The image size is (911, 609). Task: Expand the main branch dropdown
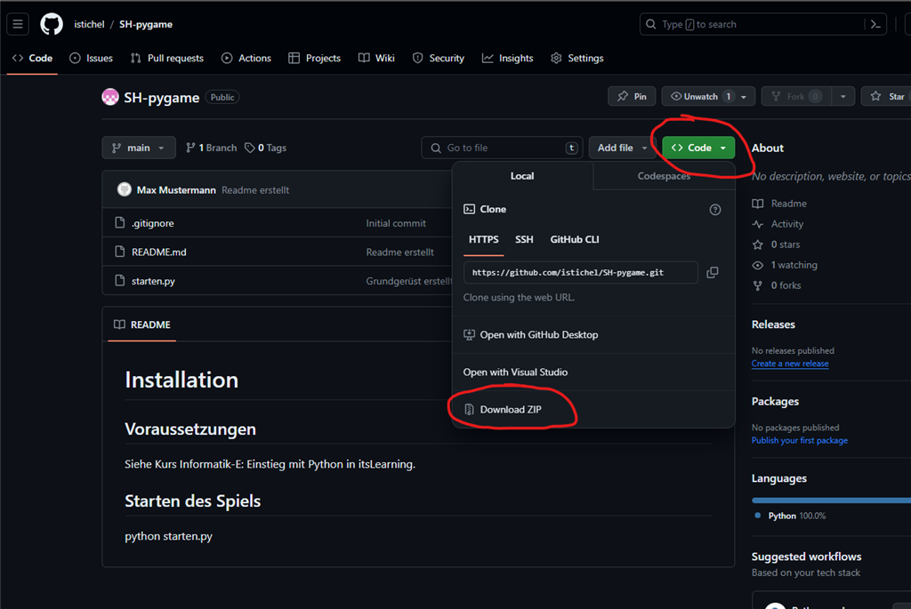click(139, 148)
